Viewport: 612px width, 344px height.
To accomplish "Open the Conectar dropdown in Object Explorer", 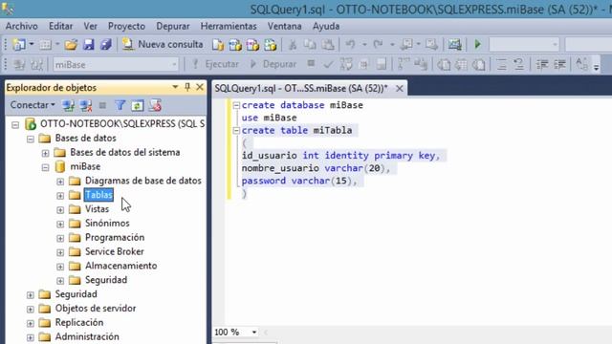I will pos(33,105).
